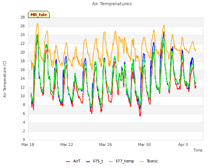Click the chart title Air Temperatures
Viewport: 224px width, 168px height.
click(112, 4)
